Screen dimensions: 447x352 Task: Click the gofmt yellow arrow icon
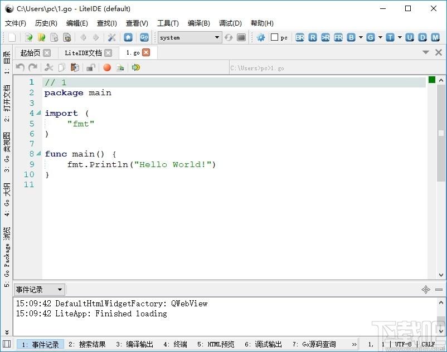pyautogui.click(x=135, y=67)
